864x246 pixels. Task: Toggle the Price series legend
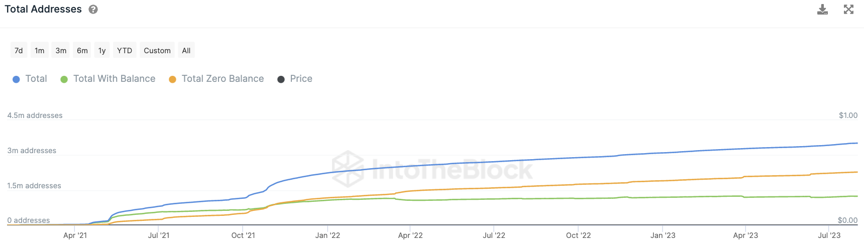point(301,79)
